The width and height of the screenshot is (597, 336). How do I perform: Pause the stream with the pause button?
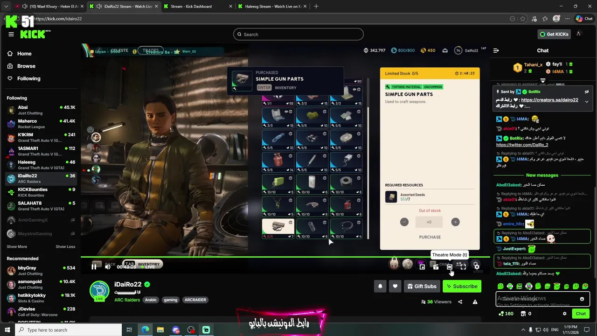click(x=94, y=266)
